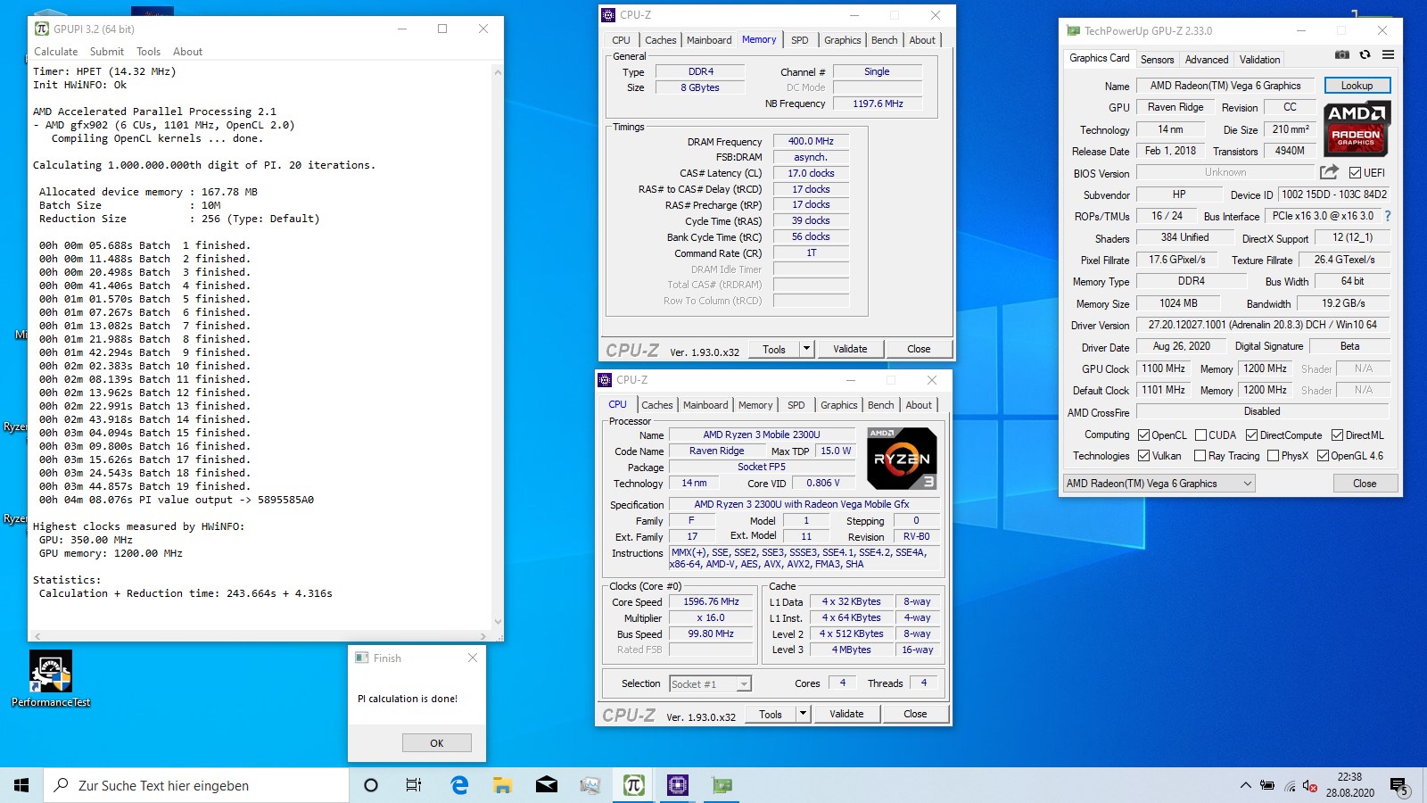1427x803 pixels.
Task: Switch to Sensors tab in GPU-Z
Action: [x=1157, y=60]
